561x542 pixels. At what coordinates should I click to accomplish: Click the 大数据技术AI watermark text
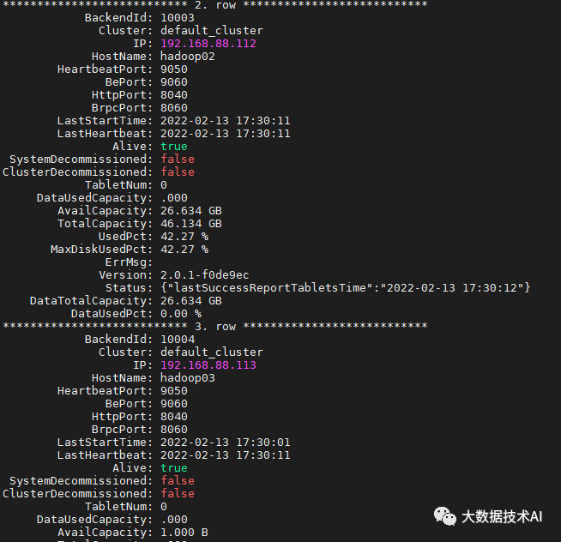[502, 516]
